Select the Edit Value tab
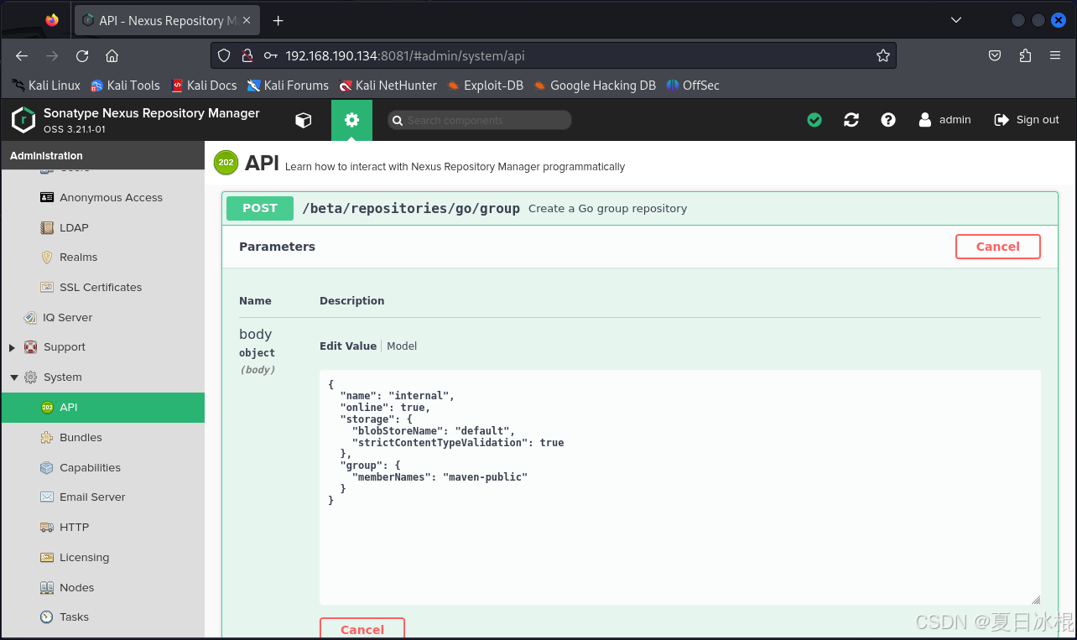This screenshot has height=640, width=1077. click(x=348, y=346)
